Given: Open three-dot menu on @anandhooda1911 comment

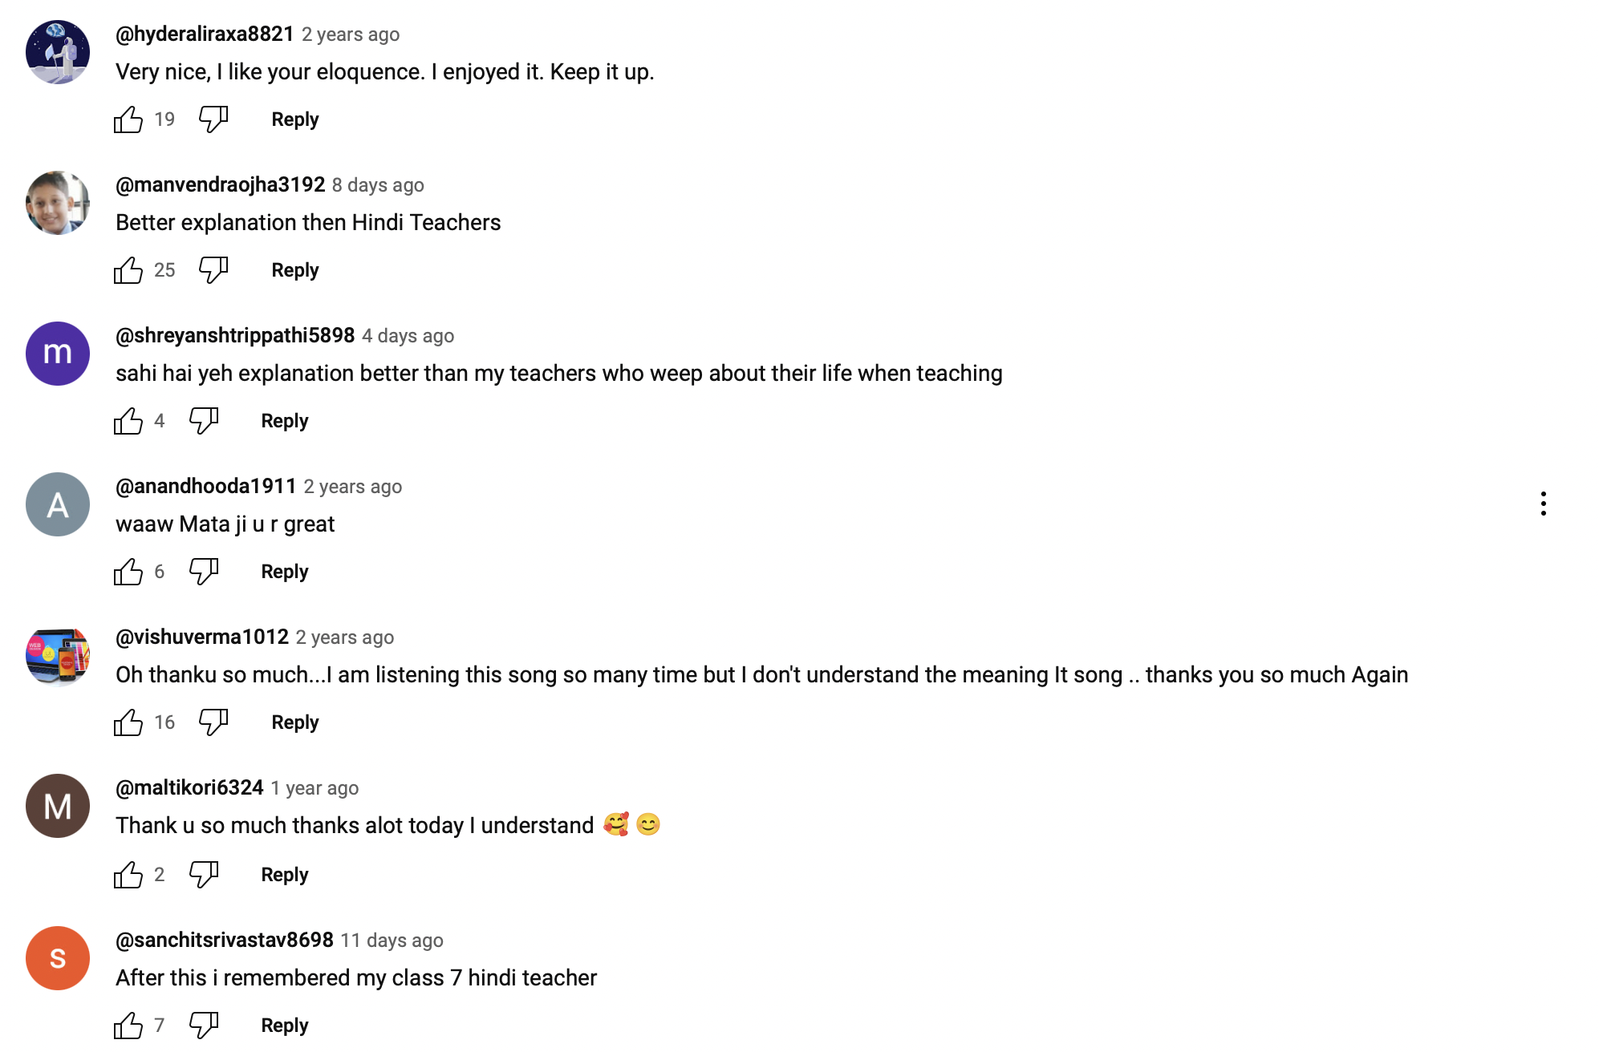Looking at the screenshot, I should pos(1543,504).
